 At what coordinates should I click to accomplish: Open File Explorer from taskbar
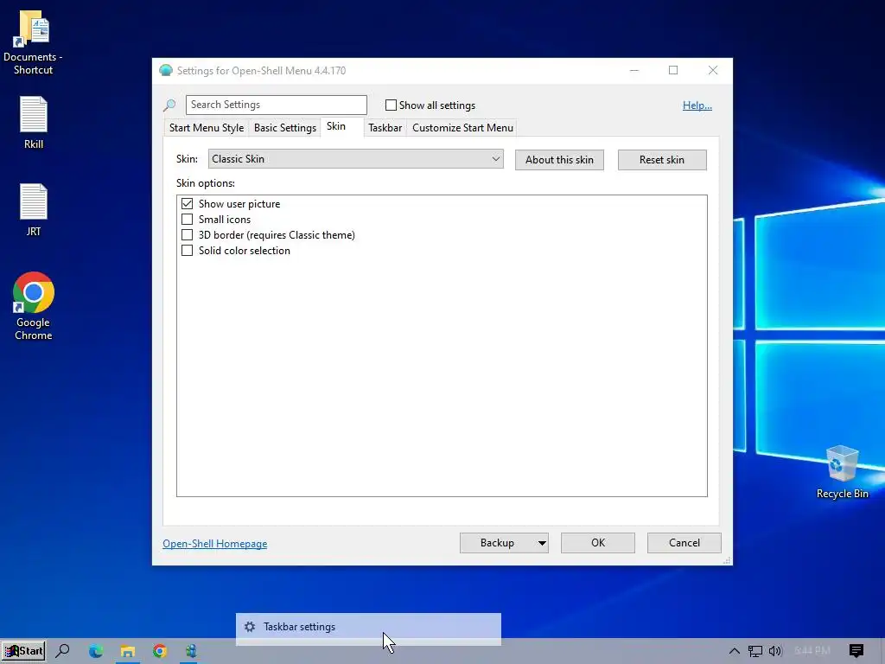click(x=128, y=651)
